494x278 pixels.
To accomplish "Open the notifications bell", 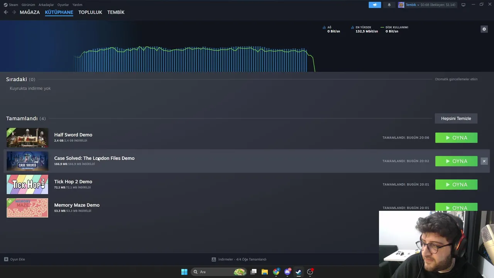I will point(389,5).
